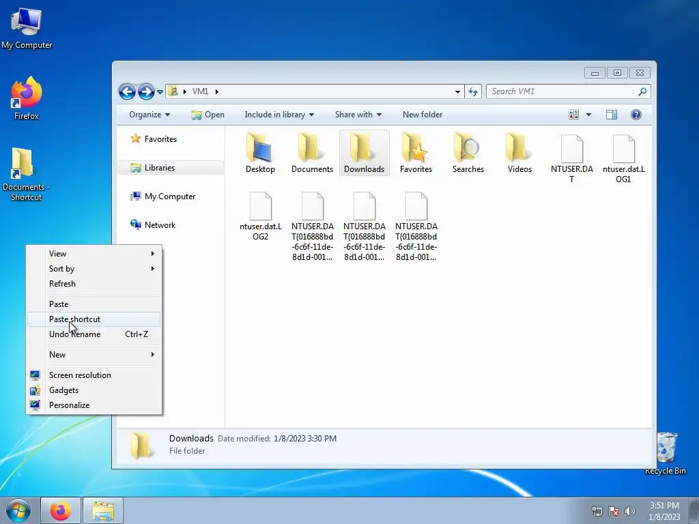
Task: Go forward in Explorer window
Action: click(146, 92)
